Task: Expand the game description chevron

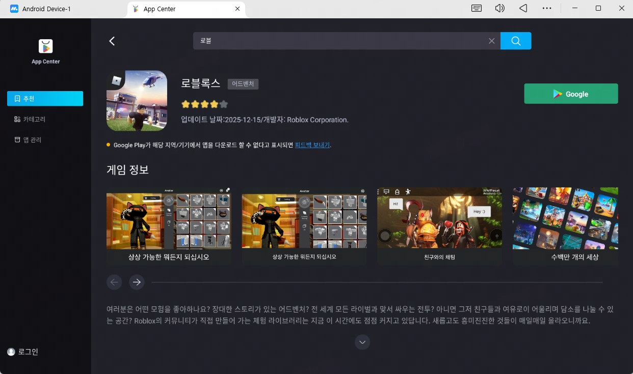Action: point(362,342)
